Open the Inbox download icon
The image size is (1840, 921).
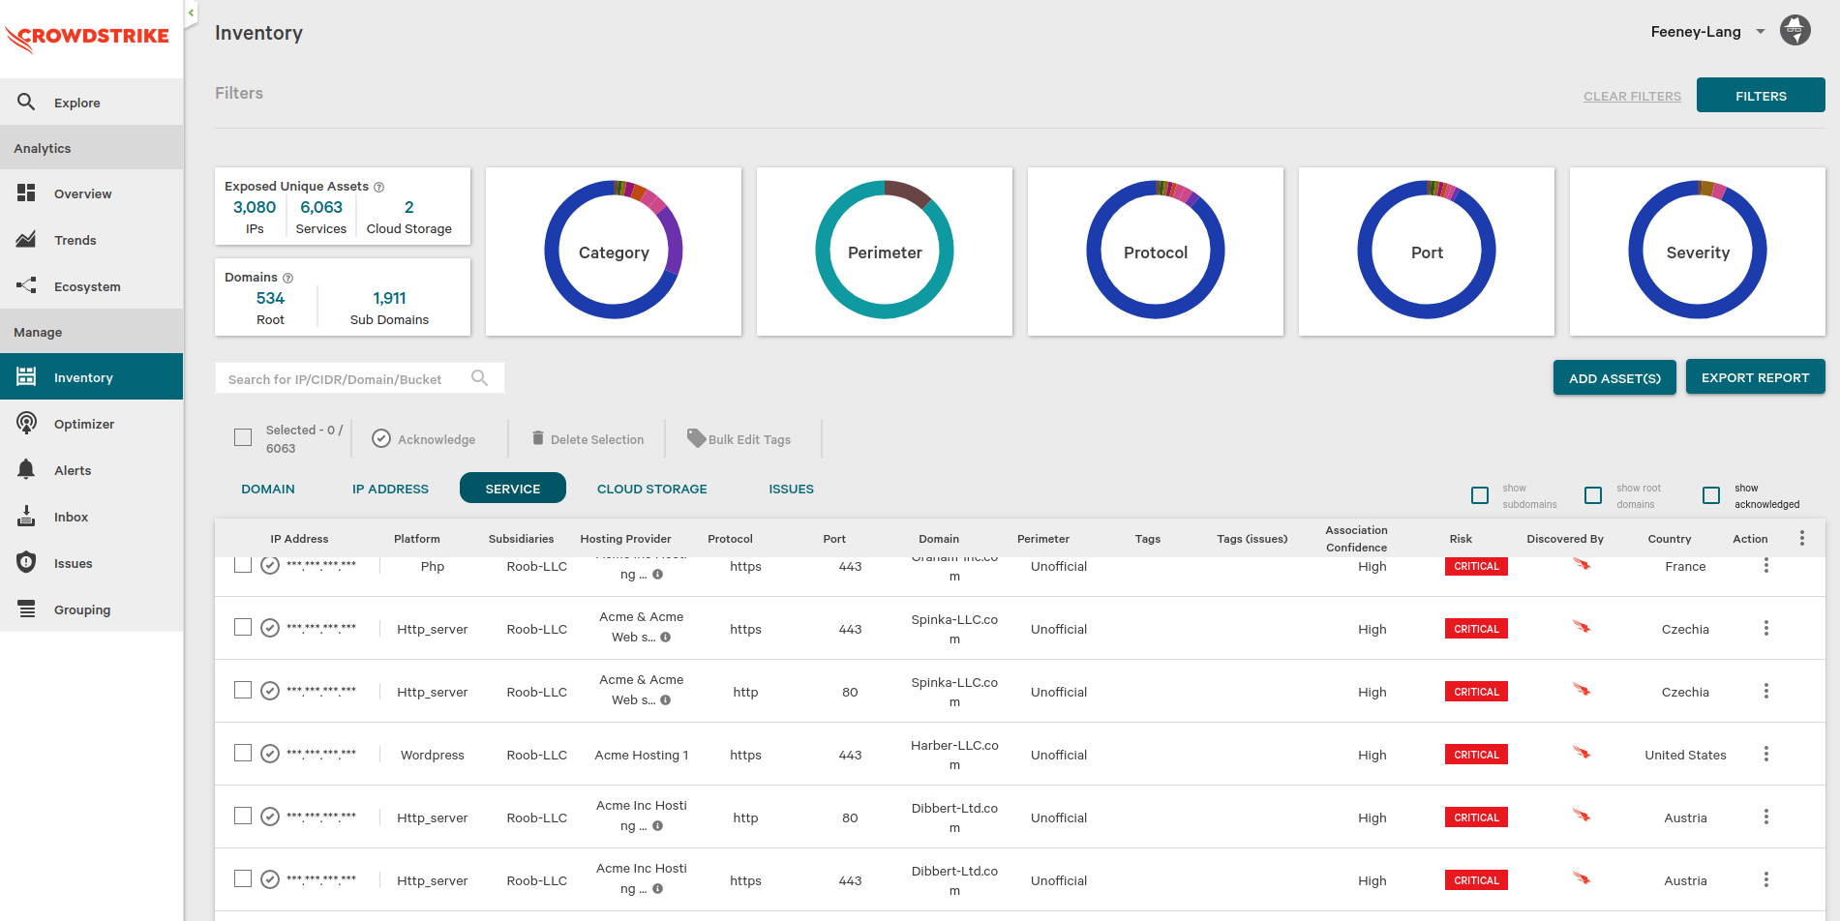point(26,516)
